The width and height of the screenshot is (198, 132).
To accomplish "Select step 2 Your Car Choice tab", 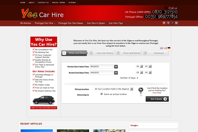I will tap(102, 53).
